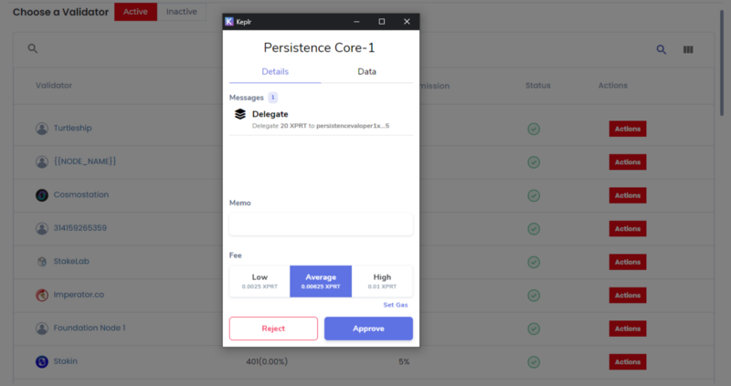
Task: Click the Imperator.co validator logo
Action: [x=42, y=296]
